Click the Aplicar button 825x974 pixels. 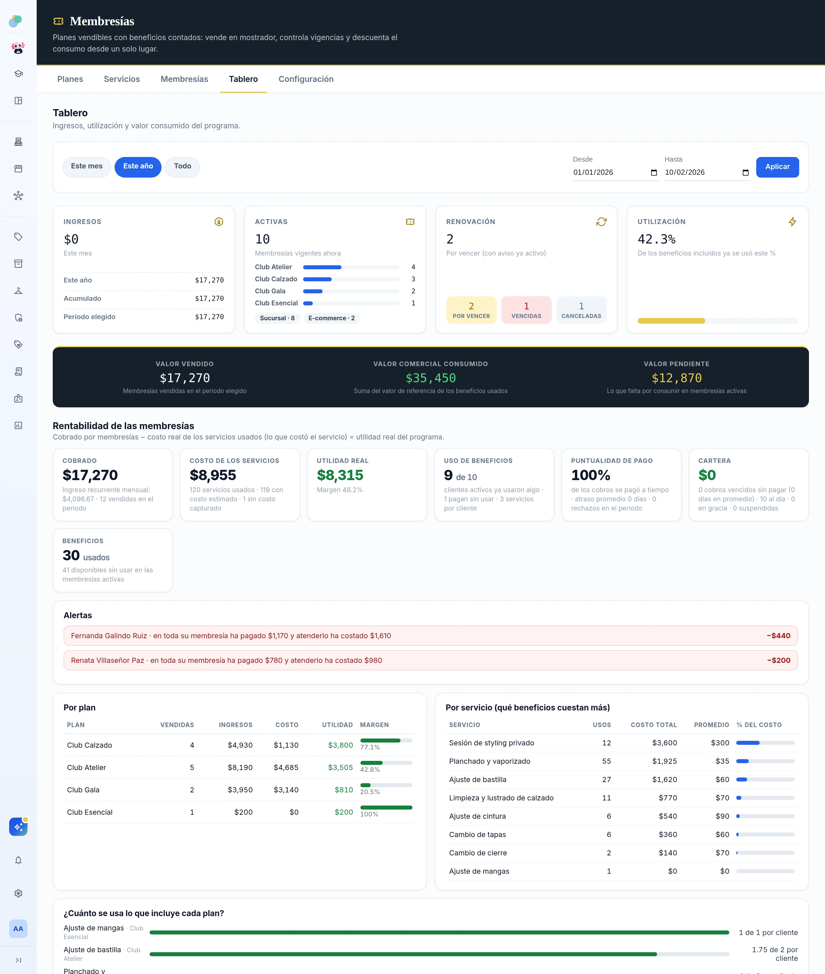pyautogui.click(x=777, y=167)
